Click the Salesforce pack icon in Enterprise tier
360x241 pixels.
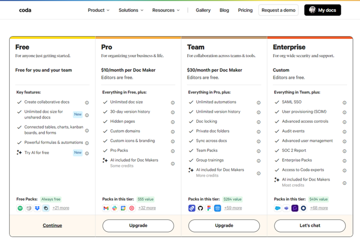pos(277,208)
